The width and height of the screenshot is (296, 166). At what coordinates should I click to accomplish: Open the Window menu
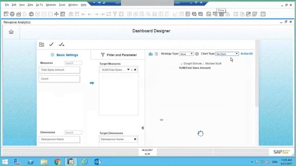pos(73,5)
